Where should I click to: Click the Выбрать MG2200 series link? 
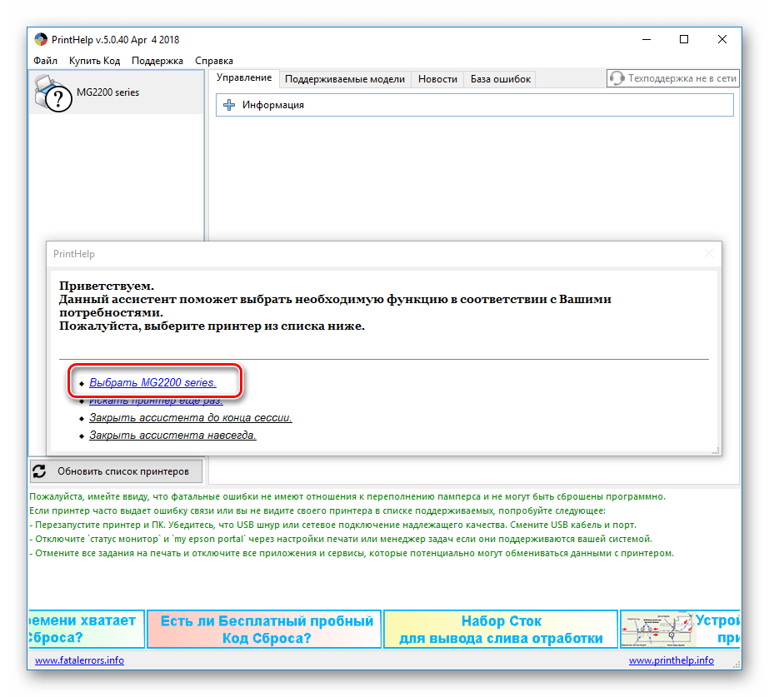(152, 383)
